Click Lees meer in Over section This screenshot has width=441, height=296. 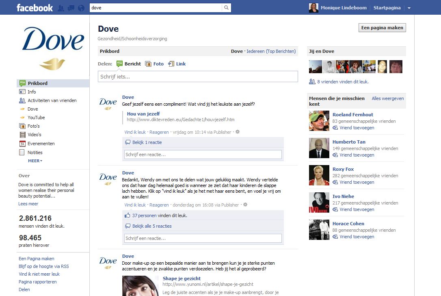28,204
